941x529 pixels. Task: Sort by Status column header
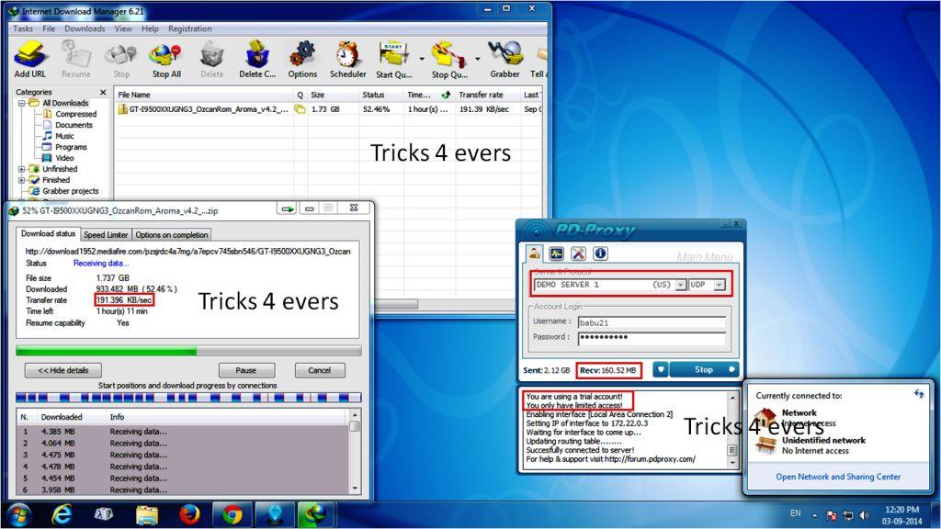[381, 95]
